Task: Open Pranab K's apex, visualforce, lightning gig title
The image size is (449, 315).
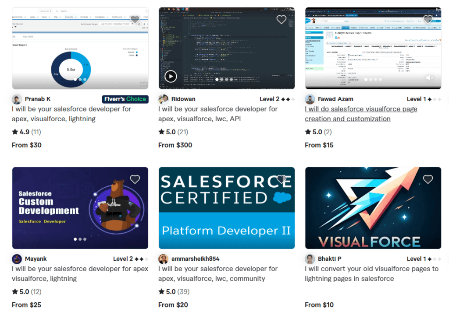Action: 71,114
